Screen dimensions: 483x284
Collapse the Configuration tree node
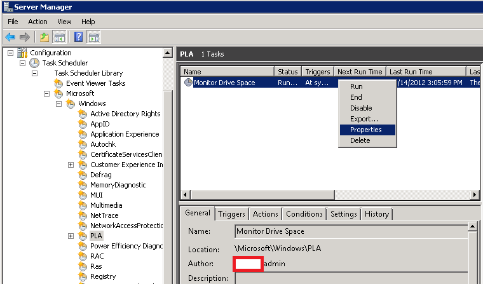tap(10, 53)
